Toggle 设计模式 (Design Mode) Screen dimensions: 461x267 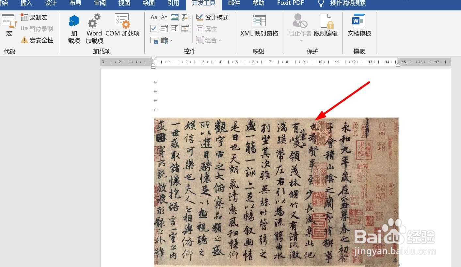[212, 17]
